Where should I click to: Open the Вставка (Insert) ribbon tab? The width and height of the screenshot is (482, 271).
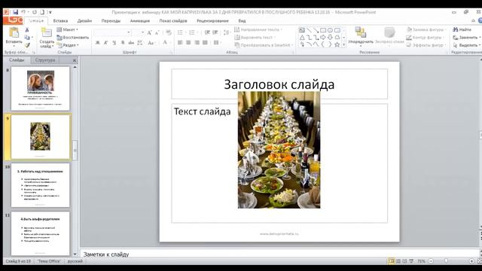[x=60, y=21]
